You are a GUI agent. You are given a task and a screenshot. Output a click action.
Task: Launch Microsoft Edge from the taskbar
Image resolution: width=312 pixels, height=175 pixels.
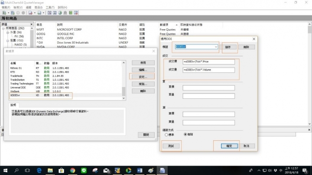click(x=39, y=170)
